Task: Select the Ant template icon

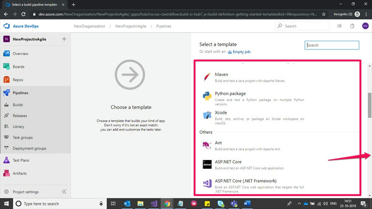Action: click(x=207, y=145)
